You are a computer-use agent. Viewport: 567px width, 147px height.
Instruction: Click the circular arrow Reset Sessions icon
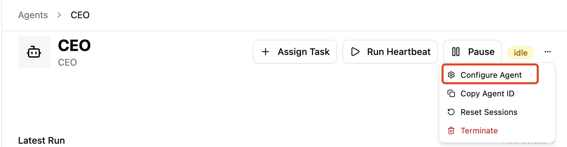[451, 112]
